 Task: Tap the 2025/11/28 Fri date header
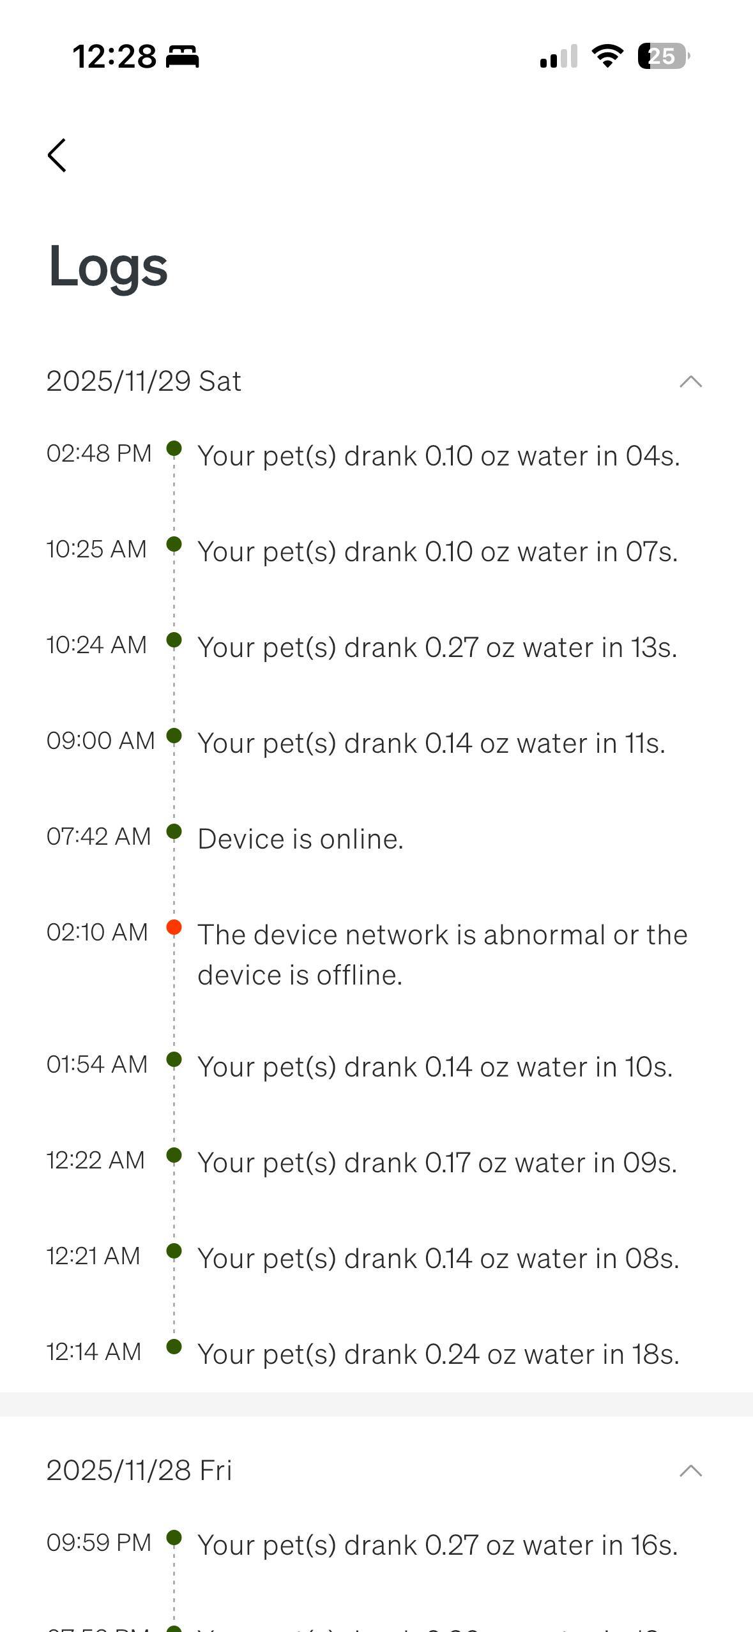[139, 1470]
